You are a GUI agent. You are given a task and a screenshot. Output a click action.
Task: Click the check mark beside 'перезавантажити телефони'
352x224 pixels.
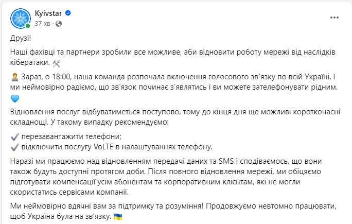coord(14,137)
